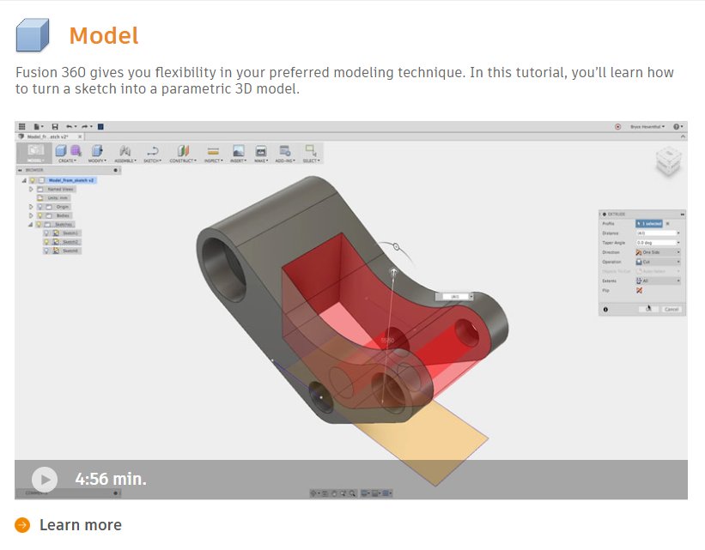
Task: Open the Direction One Side dropdown
Action: 658,252
